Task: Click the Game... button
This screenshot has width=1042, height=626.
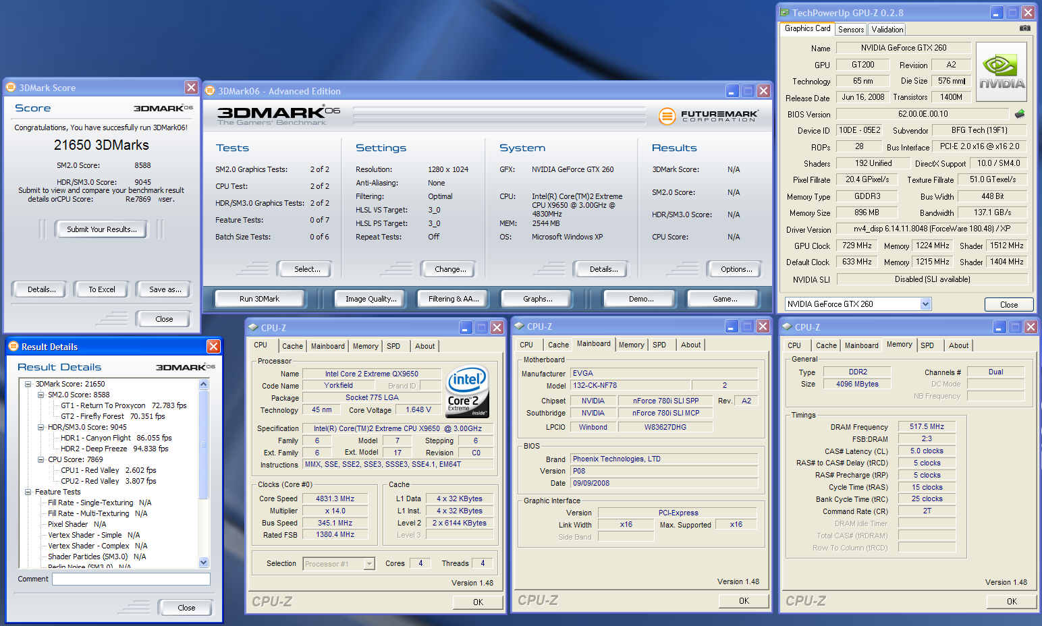Action: (725, 299)
